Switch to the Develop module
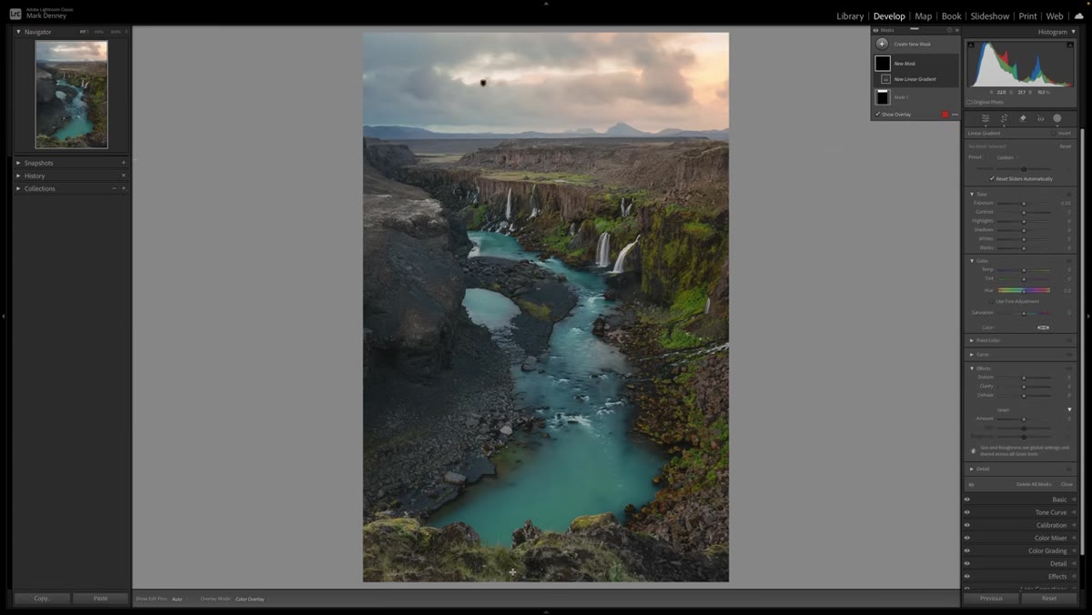 (x=889, y=16)
